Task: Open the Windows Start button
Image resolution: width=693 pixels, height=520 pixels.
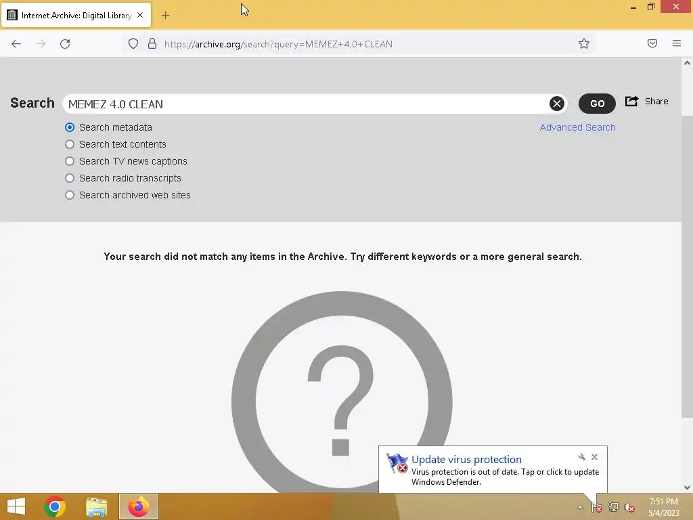Action: tap(16, 506)
